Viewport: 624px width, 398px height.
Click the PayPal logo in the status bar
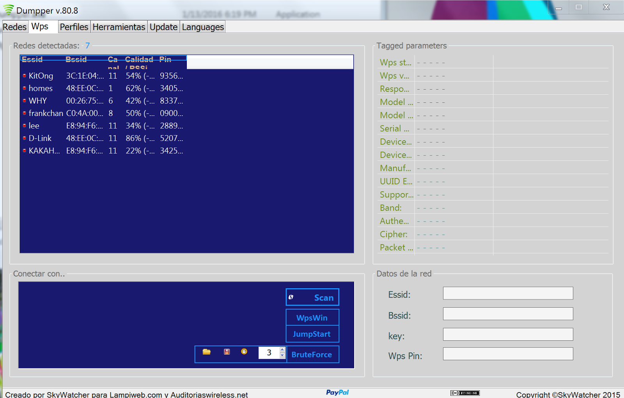click(337, 393)
